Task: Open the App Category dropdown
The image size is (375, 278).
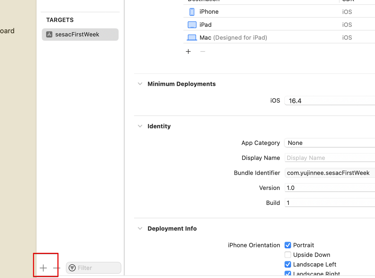Action: [x=330, y=143]
